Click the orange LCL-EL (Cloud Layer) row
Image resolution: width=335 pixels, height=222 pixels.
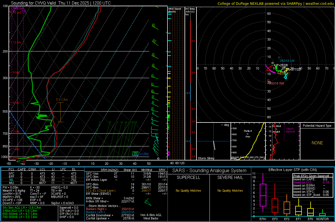pos(126,191)
